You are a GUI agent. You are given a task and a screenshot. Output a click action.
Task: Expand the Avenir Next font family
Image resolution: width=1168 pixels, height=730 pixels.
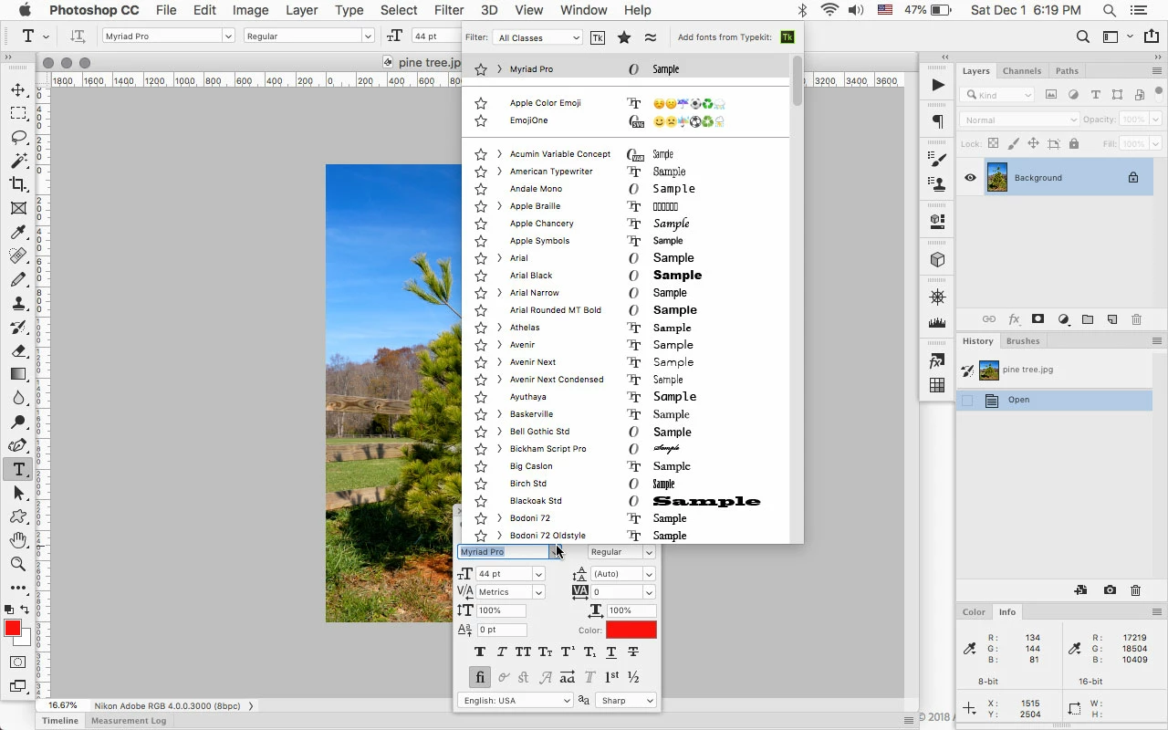coord(499,362)
